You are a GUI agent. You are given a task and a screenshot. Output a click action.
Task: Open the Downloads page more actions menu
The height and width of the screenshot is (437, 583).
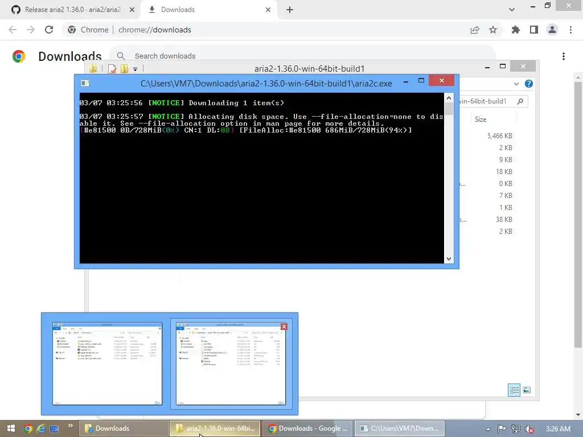[564, 56]
